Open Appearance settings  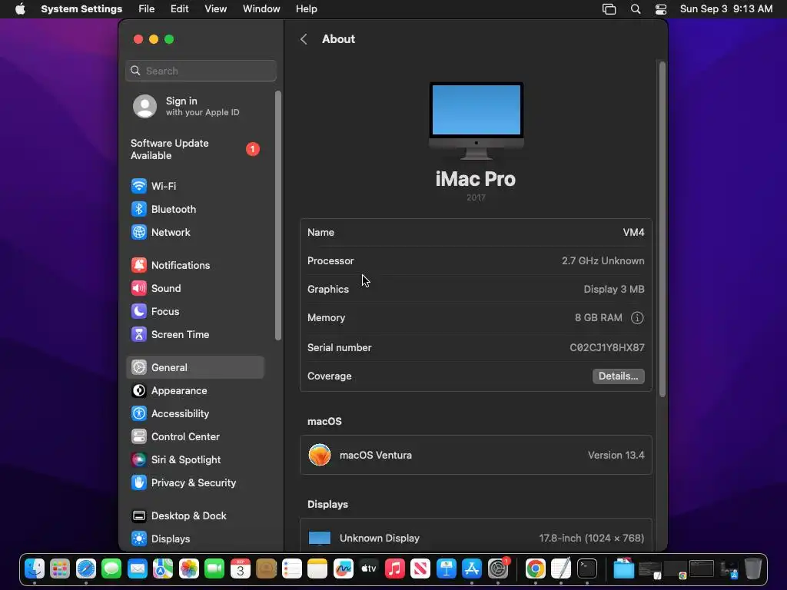194,391
